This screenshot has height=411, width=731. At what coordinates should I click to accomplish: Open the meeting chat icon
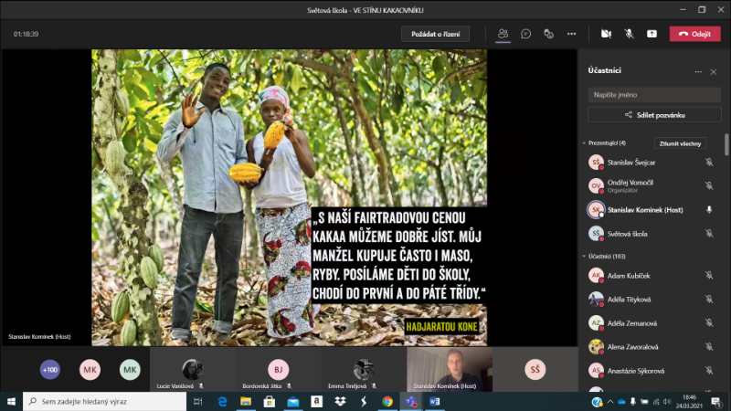(526, 34)
